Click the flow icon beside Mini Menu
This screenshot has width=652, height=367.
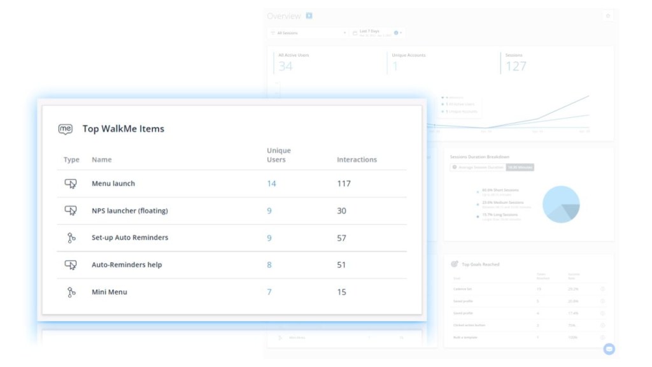pos(71,292)
